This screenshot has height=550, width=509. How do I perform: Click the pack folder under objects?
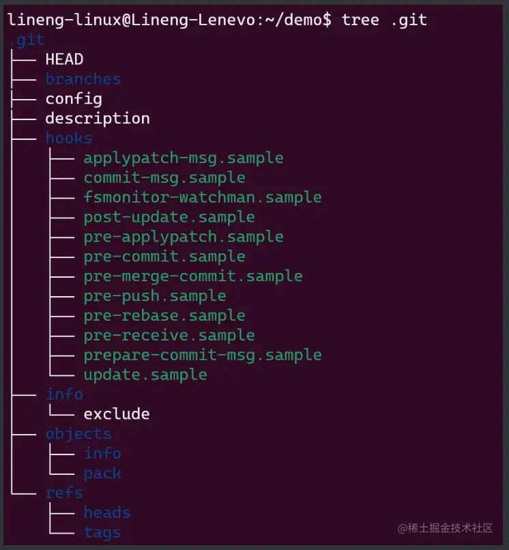pyautogui.click(x=102, y=474)
